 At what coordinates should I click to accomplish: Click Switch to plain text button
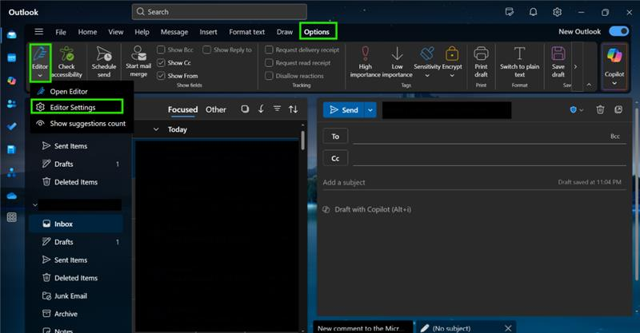click(x=519, y=61)
